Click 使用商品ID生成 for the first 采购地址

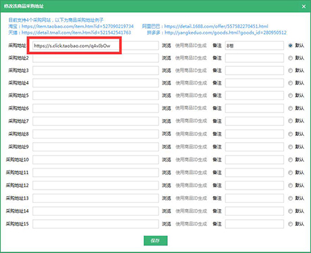[191, 45]
